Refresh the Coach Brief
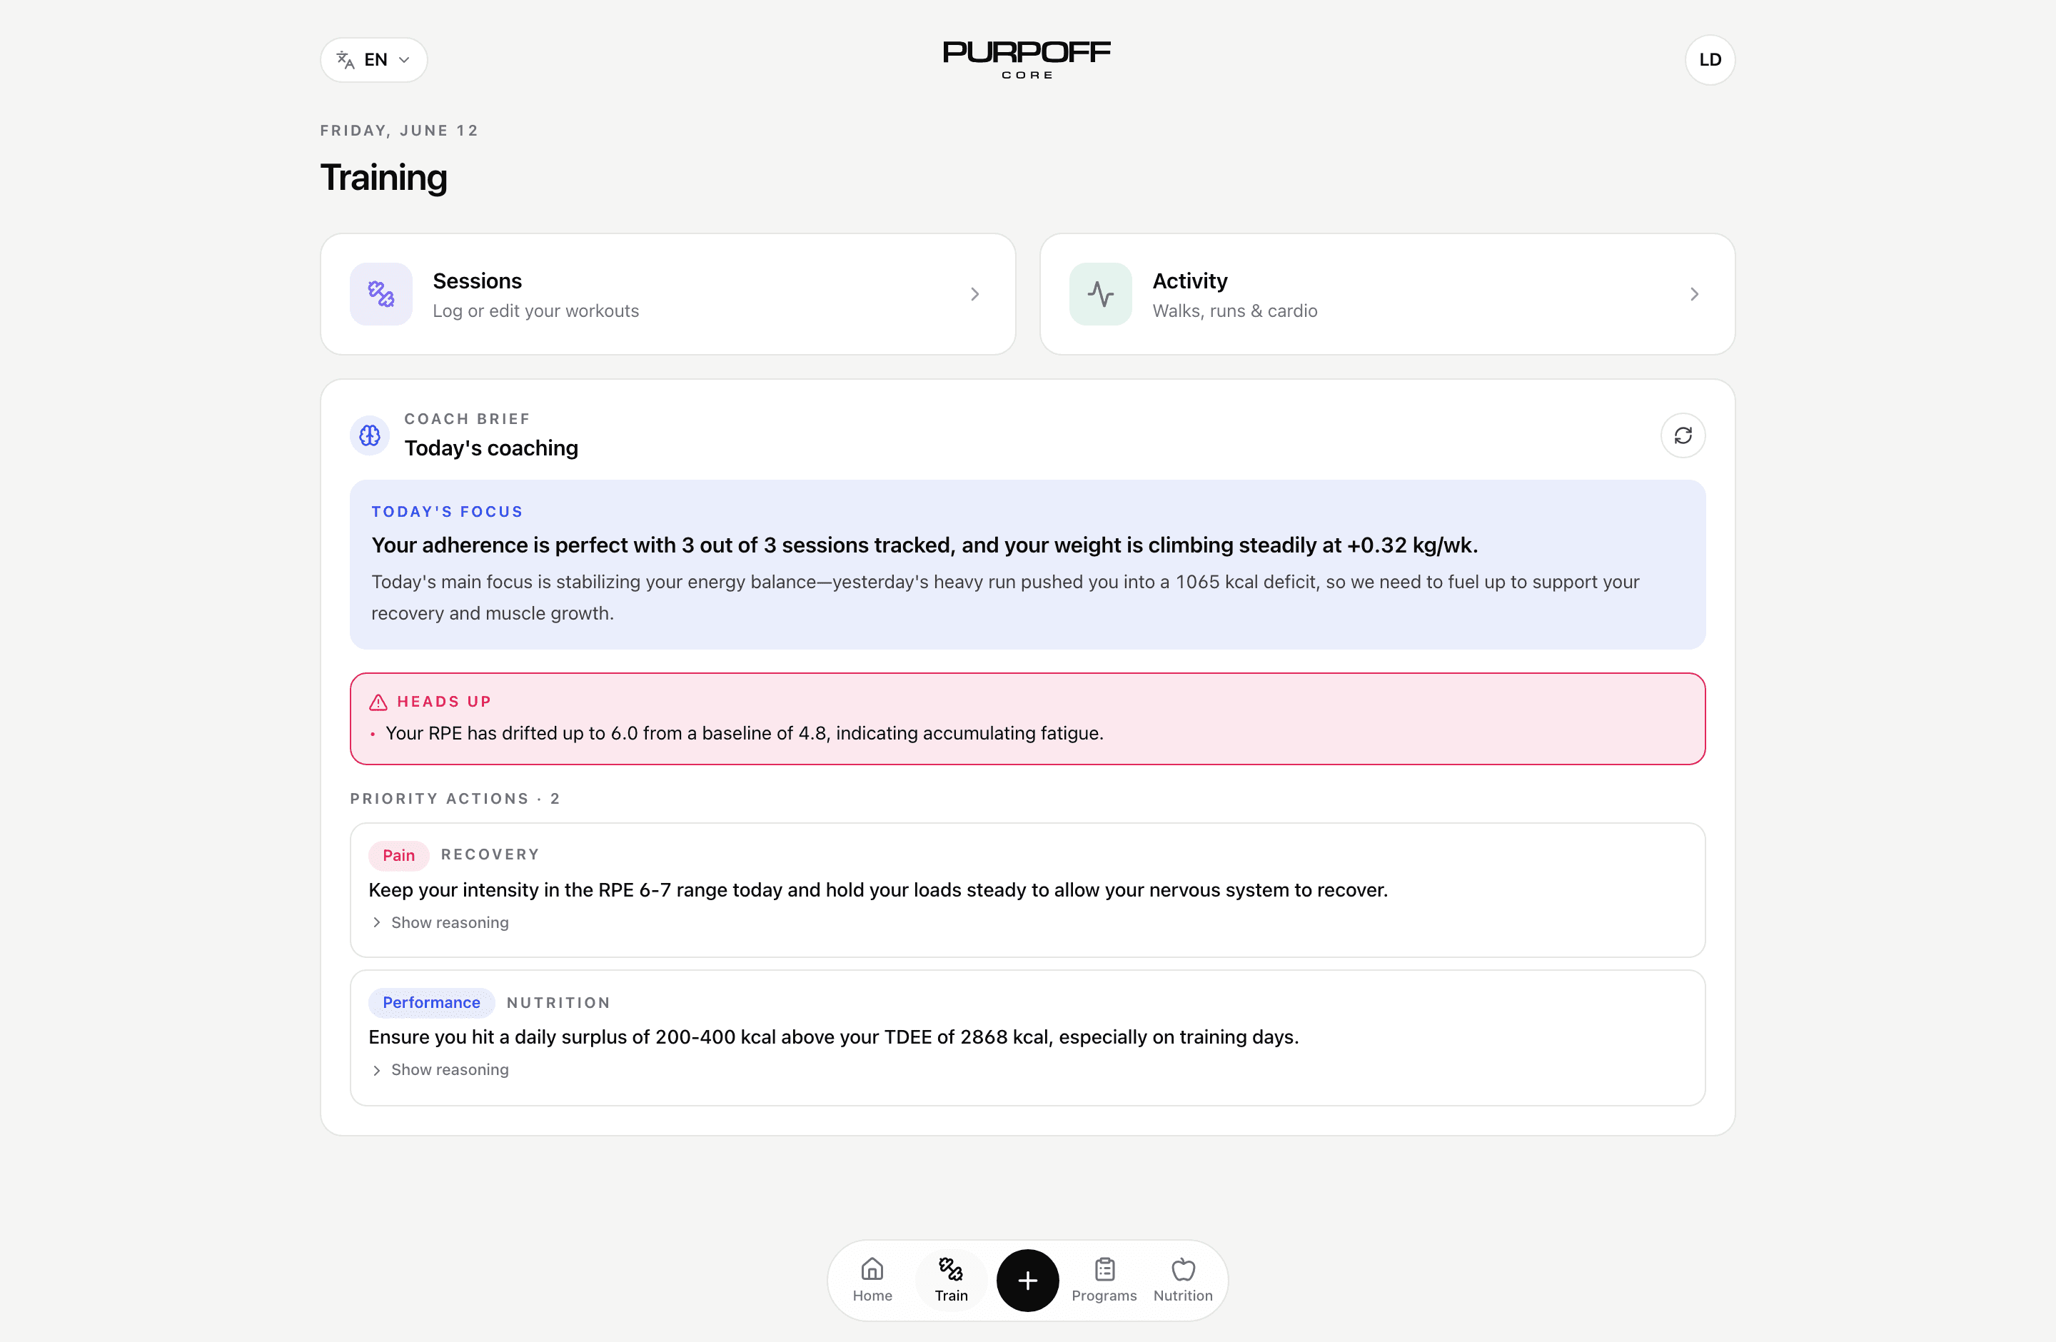This screenshot has width=2056, height=1342. (1682, 435)
